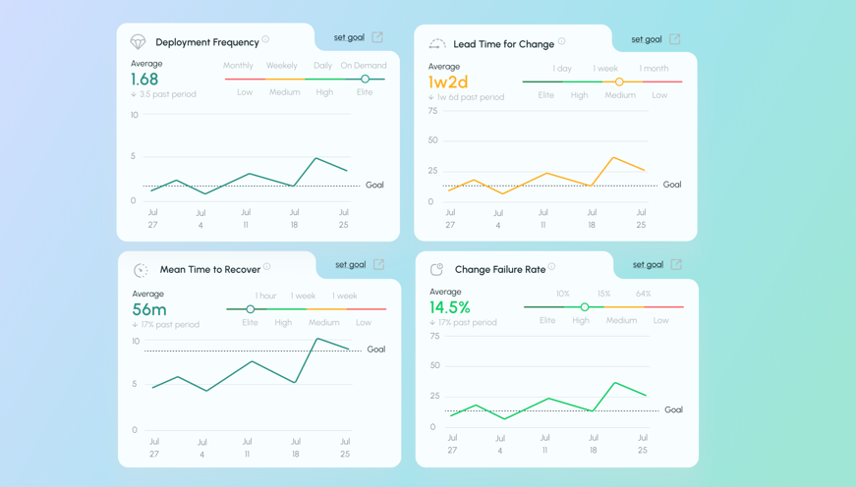Click Goal label on Mean Time to Recover chart
Screen dimensions: 856x487
click(x=376, y=349)
